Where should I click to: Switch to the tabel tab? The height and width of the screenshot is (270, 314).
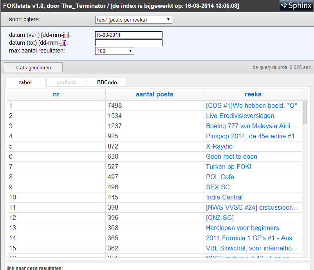pyautogui.click(x=25, y=82)
